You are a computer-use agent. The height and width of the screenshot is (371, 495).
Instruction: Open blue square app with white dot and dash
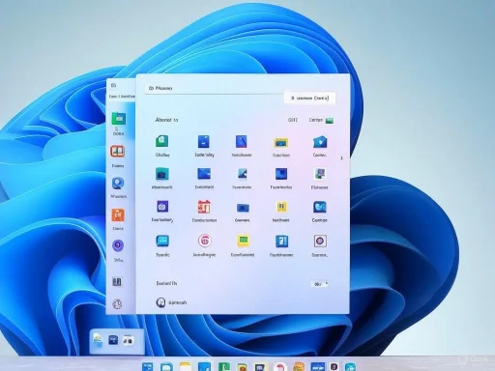[x=204, y=141]
